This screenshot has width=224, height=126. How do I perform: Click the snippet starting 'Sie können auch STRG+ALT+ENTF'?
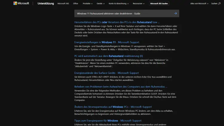tap(123, 79)
